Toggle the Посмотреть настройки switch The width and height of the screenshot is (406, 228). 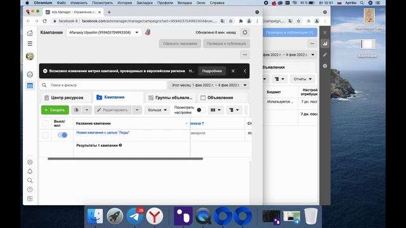[x=200, y=110]
